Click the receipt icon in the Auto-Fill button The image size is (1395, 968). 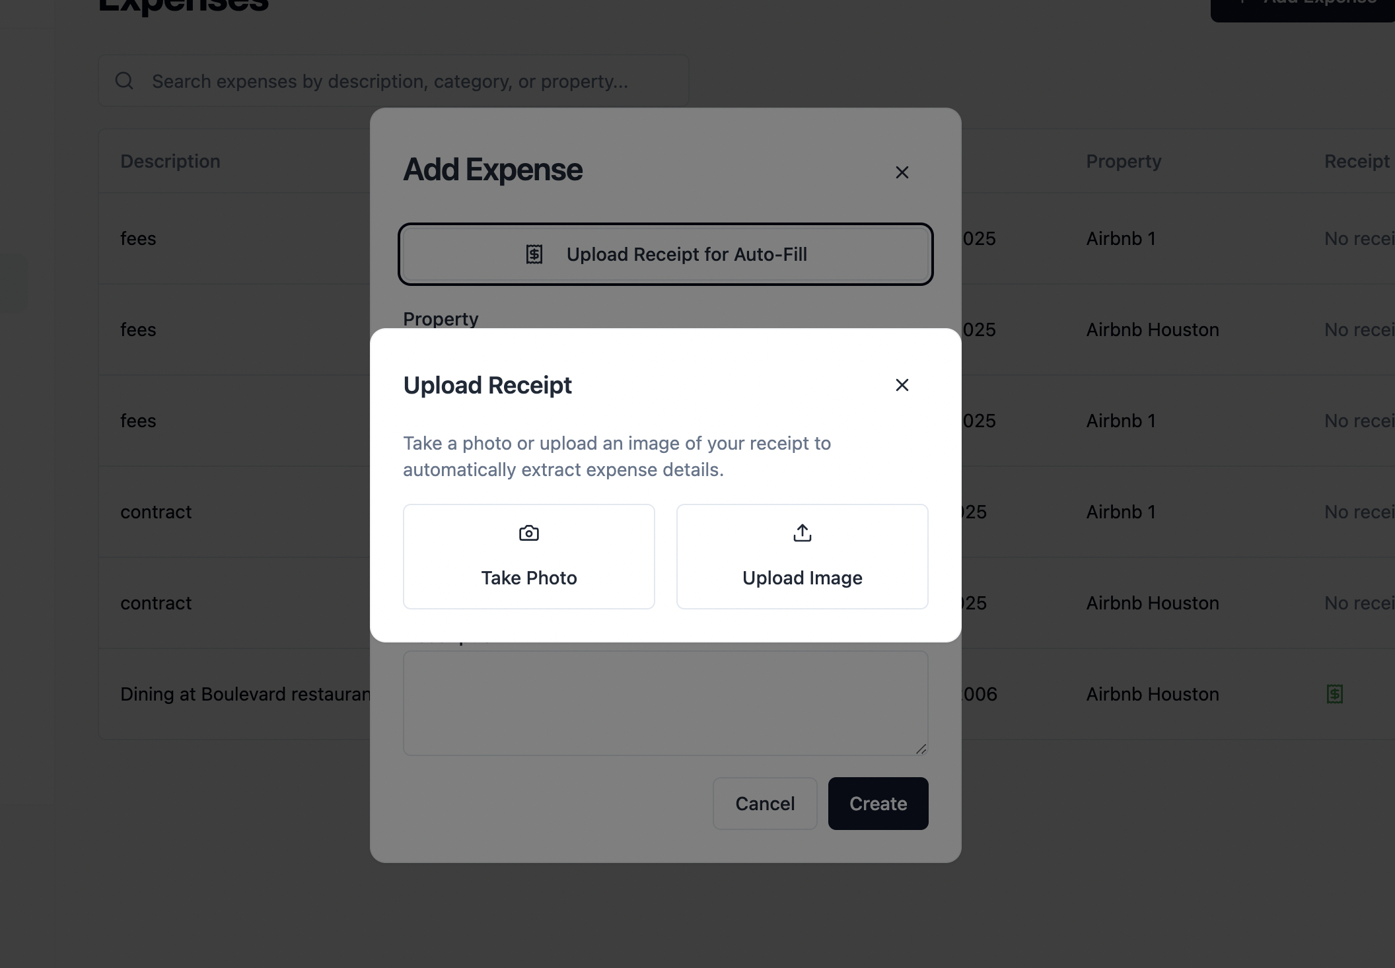pyautogui.click(x=534, y=254)
